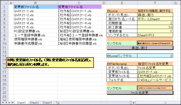Select the 終了数値 value cell showing 10
The width and height of the screenshot is (181, 105).
click(x=155, y=27)
